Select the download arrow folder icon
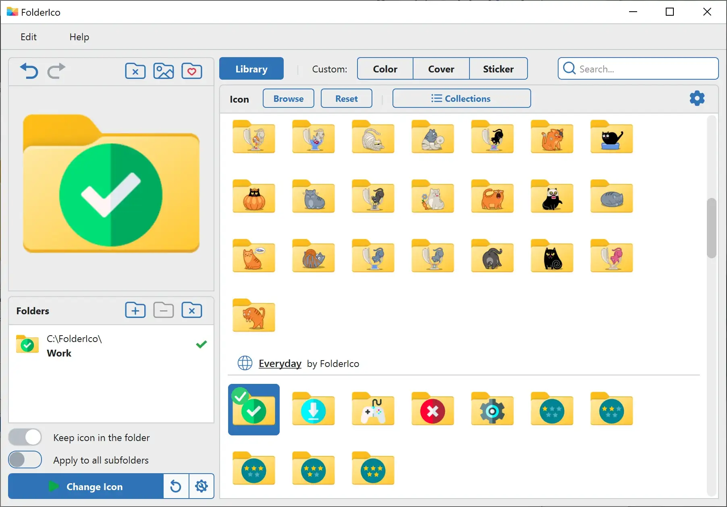 (314, 409)
